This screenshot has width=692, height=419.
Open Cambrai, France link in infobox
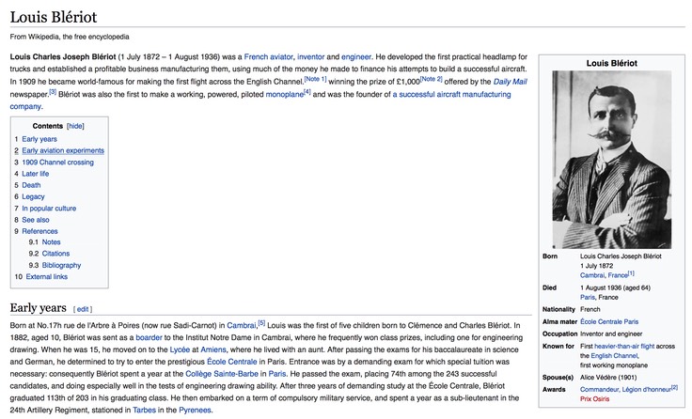(x=604, y=275)
